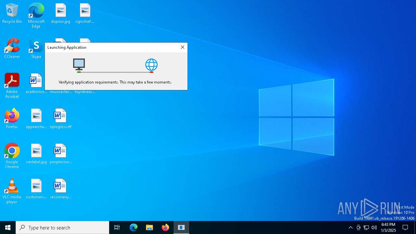Select the customers image file icon
This screenshot has width=416, height=234.
tap(36, 189)
